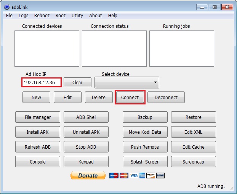Minimize the adbLink window

202,7
